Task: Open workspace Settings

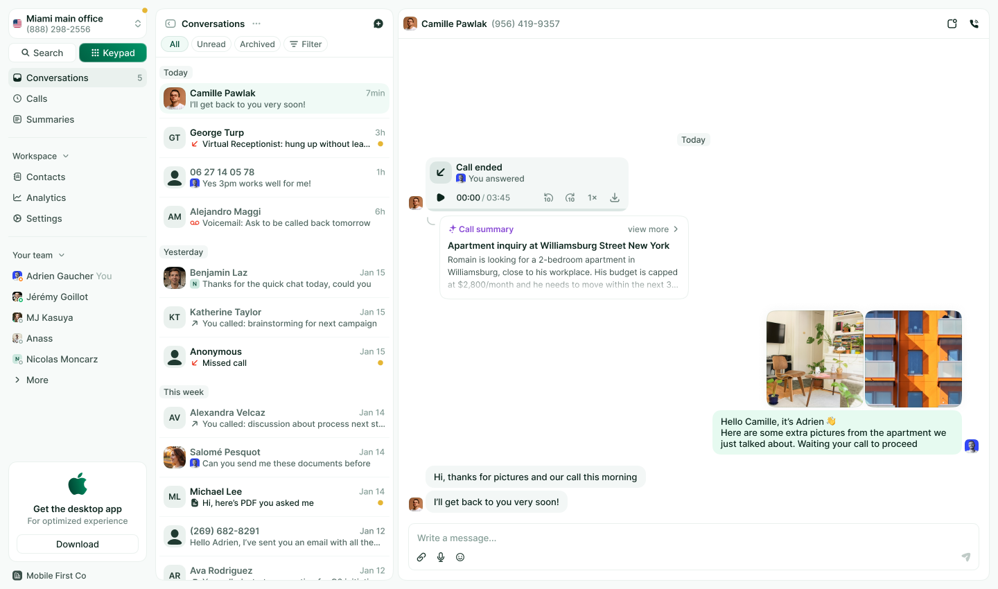Action: click(x=78, y=218)
